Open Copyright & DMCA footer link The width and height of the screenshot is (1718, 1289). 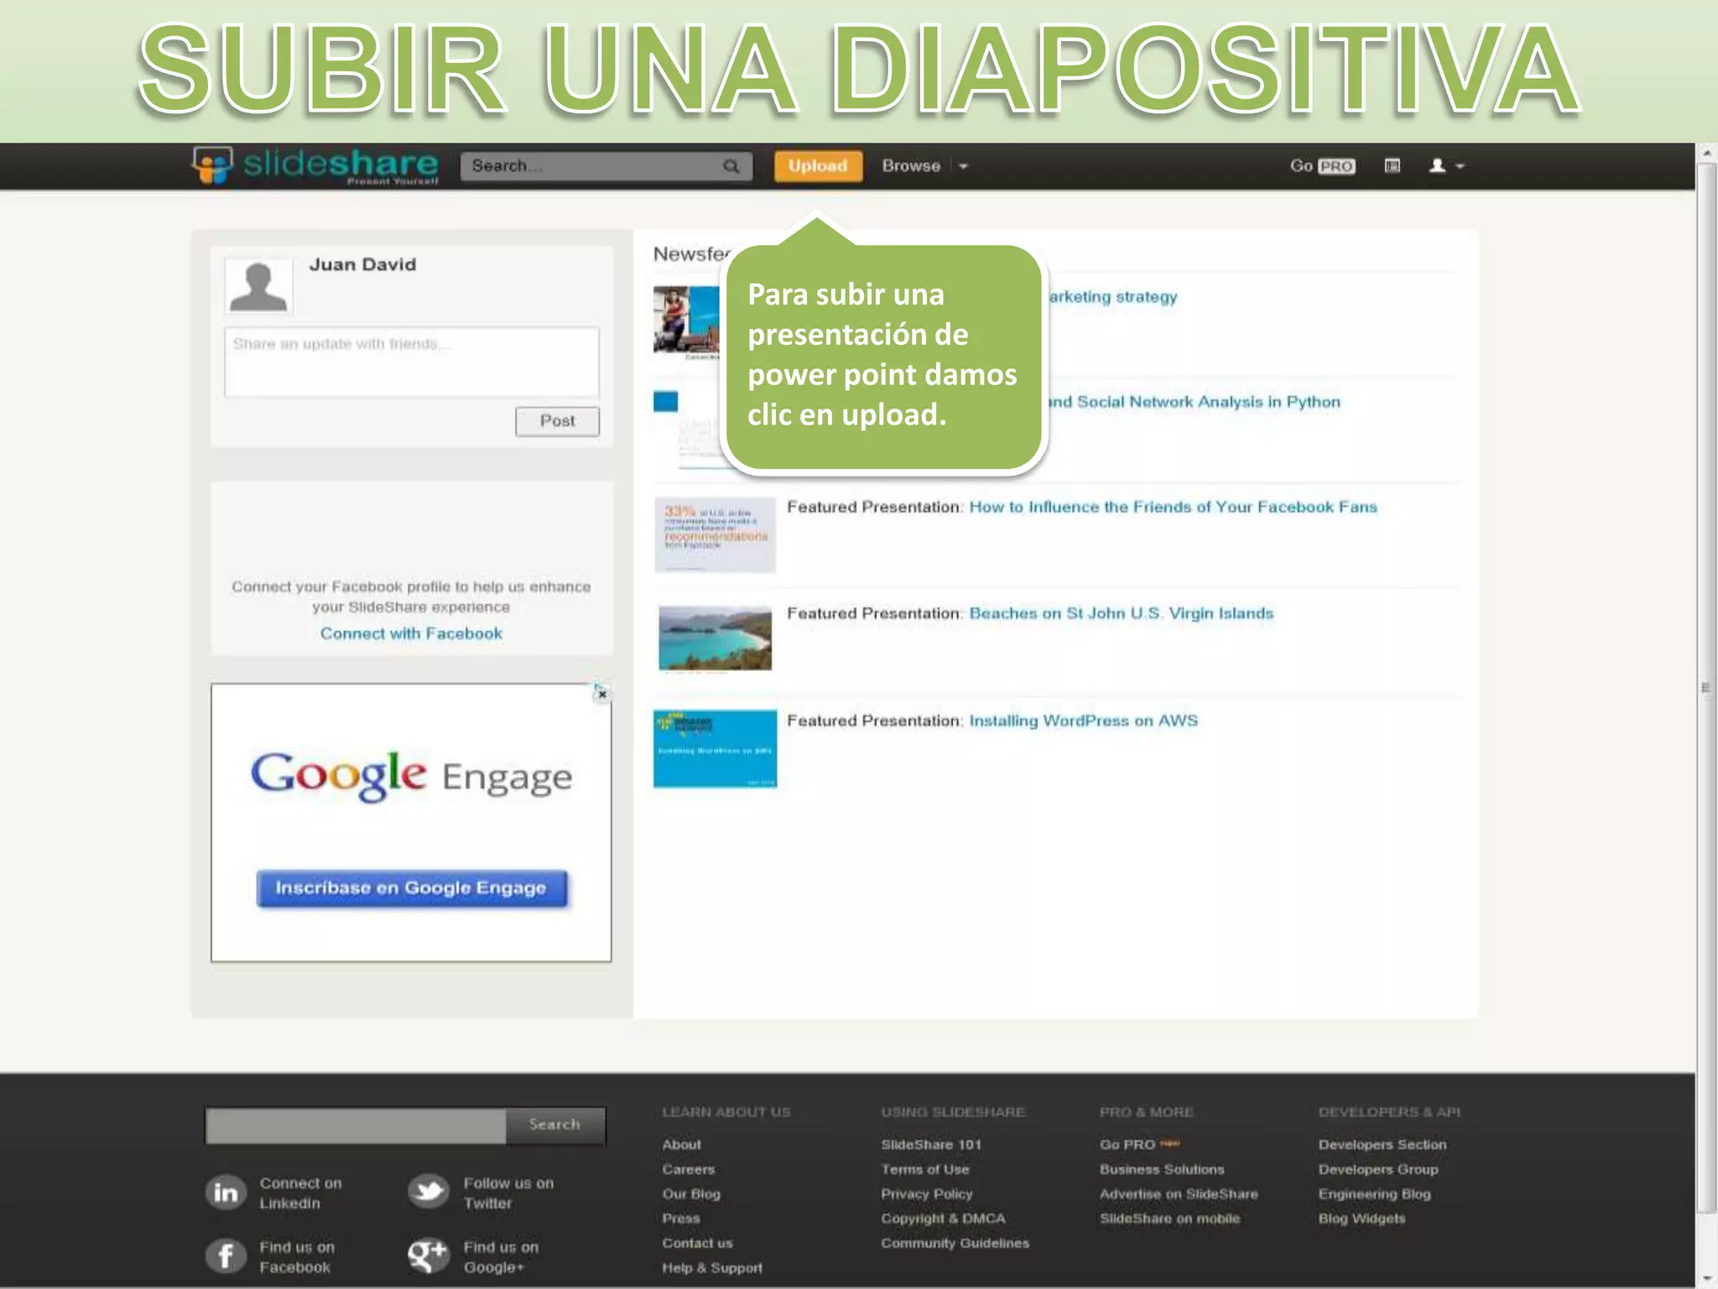click(943, 1219)
